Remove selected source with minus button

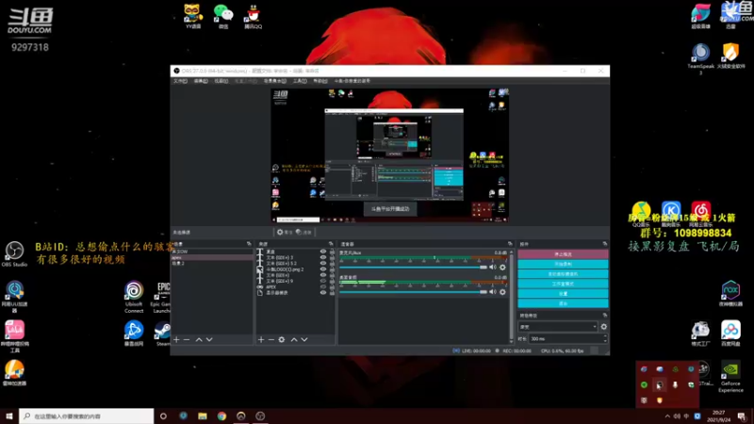pyautogui.click(x=271, y=339)
